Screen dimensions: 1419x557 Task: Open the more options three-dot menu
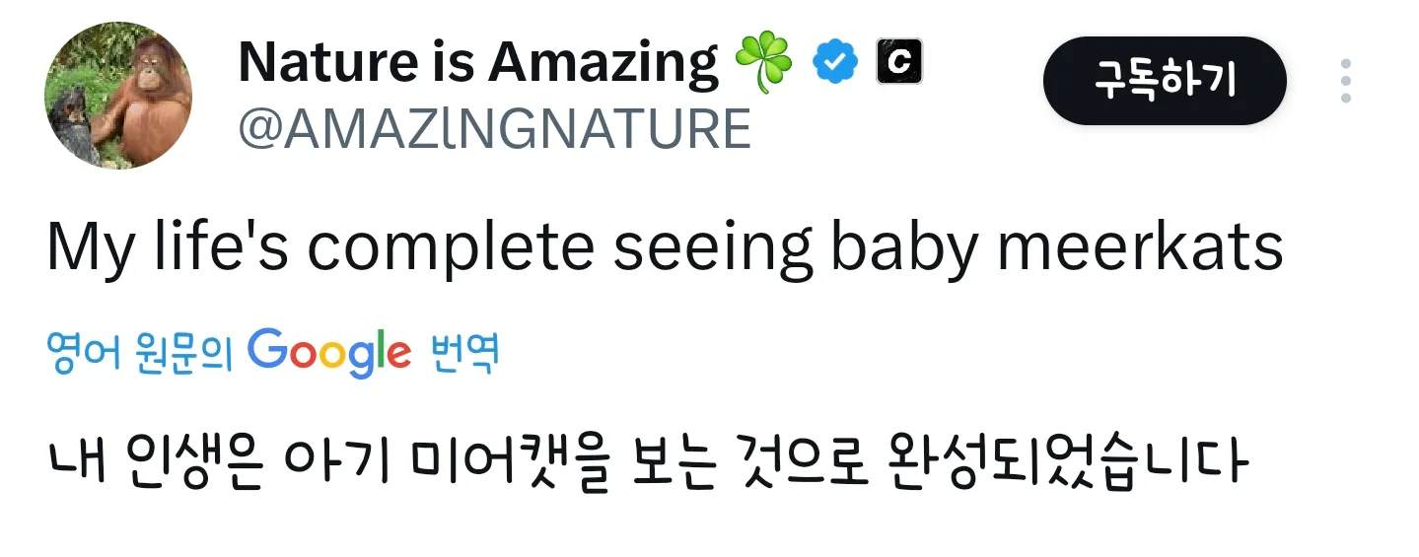(1346, 81)
